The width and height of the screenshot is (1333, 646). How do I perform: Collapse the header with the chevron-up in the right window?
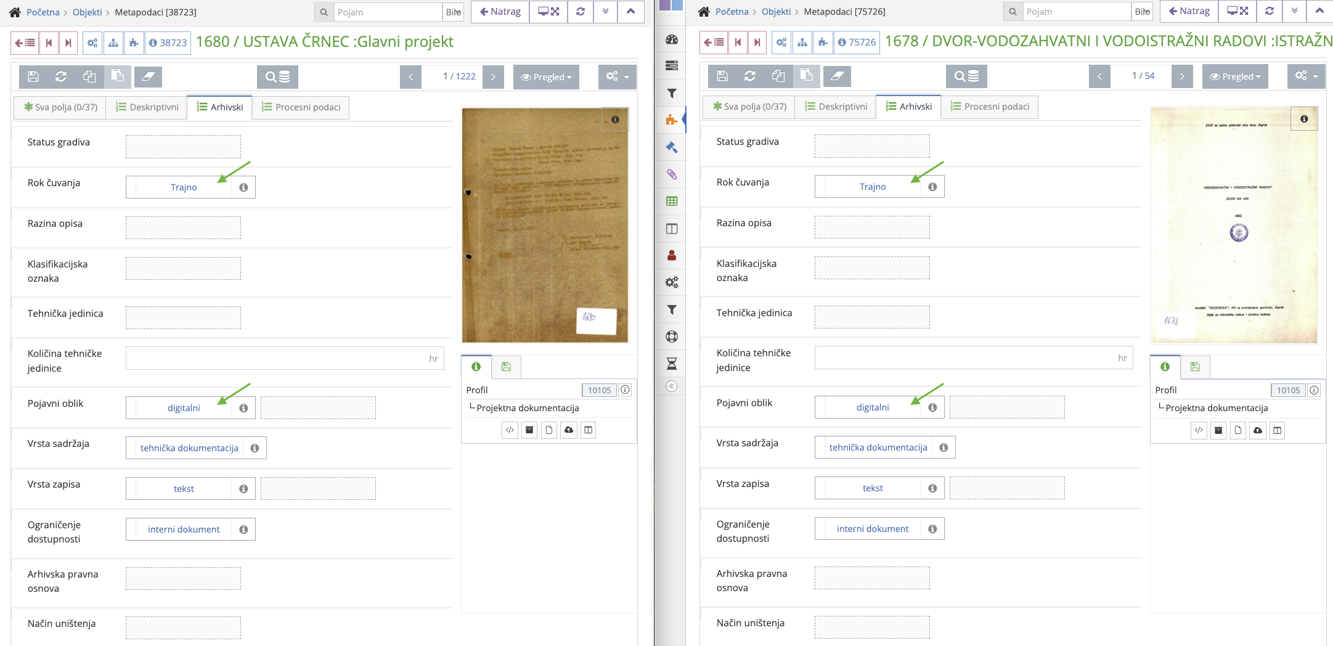(x=1319, y=11)
